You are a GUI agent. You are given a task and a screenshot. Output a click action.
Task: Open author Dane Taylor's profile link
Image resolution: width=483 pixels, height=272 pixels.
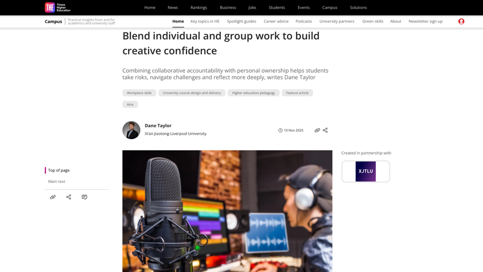158,125
